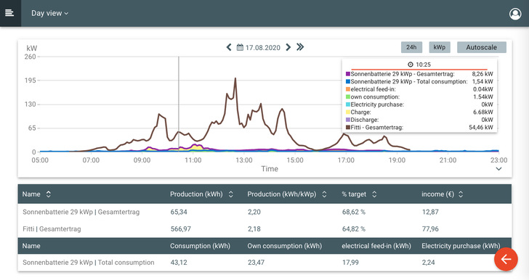Viewport: 529px width, 280px height.
Task: Open the user account profile icon
Action: (x=515, y=14)
